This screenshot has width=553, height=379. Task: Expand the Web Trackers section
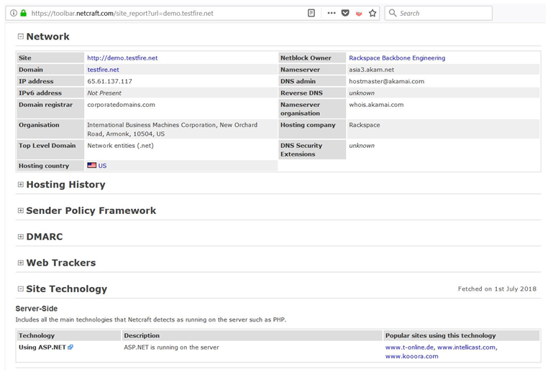[x=20, y=263]
